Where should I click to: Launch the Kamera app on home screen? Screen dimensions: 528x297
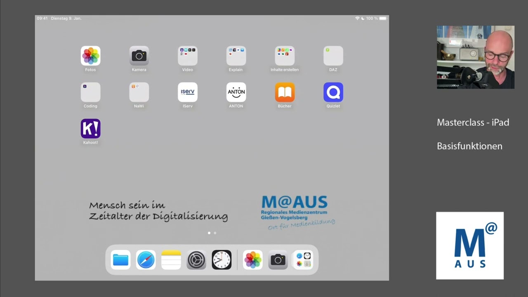point(139,56)
